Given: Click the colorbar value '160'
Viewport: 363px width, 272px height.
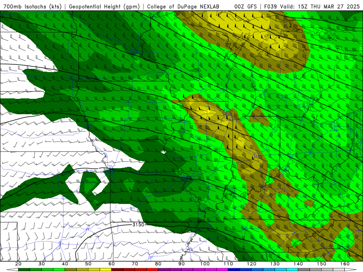Looking at the screenshot, I should 345,264.
